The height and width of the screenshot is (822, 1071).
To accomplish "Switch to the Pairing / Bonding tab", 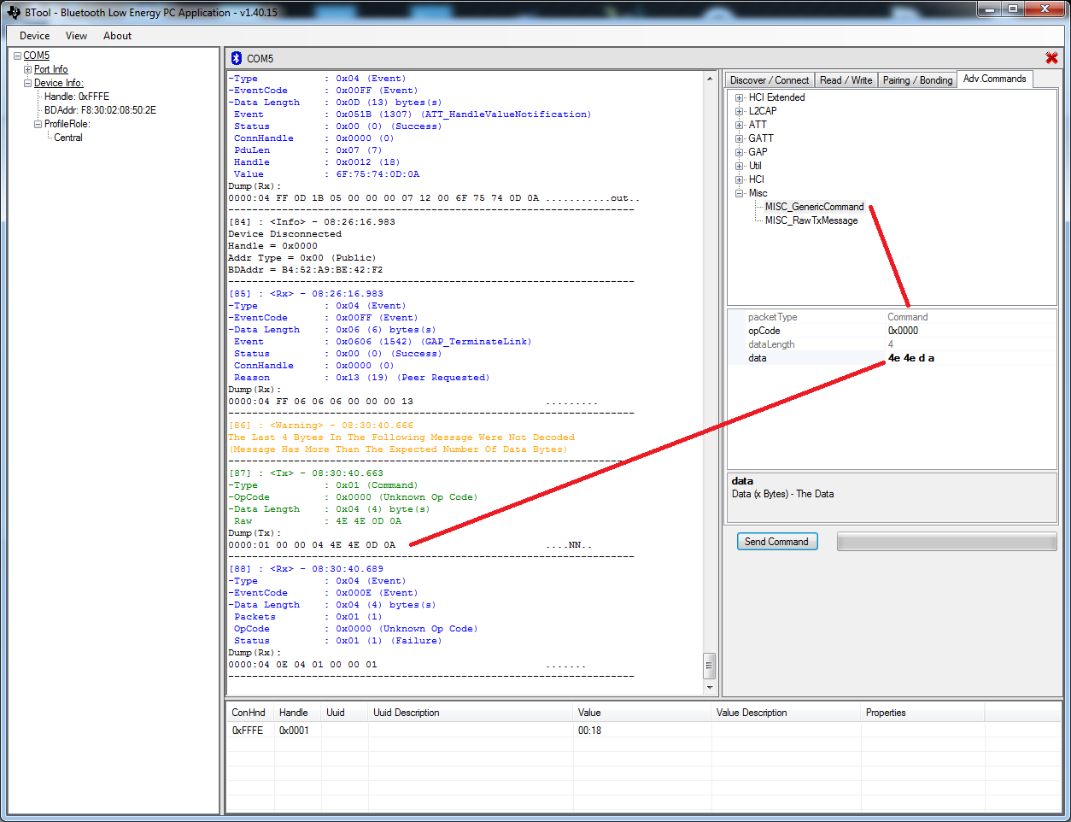I will click(x=917, y=80).
